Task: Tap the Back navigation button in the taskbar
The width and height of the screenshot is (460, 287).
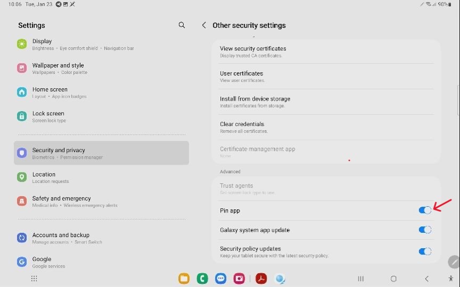Action: coord(427,278)
